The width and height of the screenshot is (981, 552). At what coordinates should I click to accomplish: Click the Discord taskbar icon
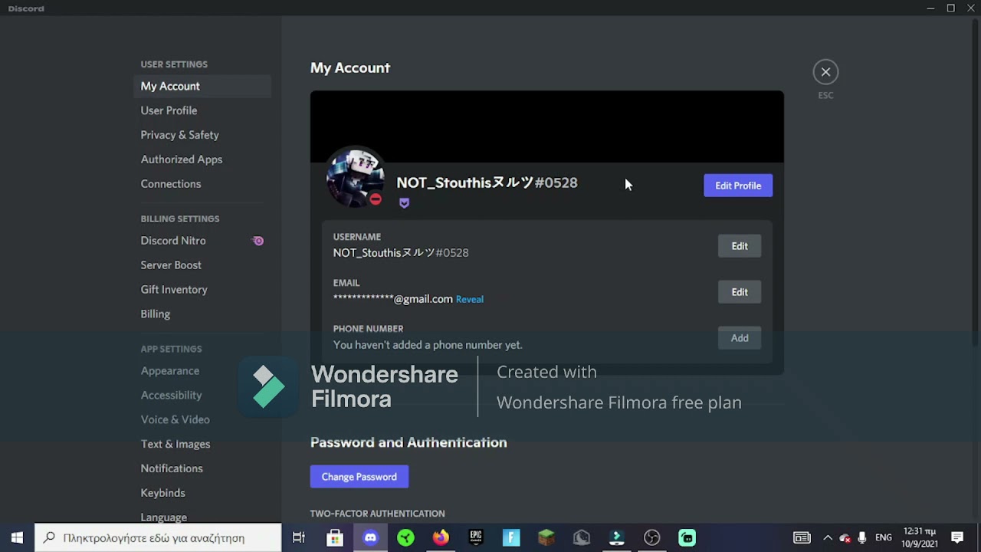pyautogui.click(x=371, y=538)
